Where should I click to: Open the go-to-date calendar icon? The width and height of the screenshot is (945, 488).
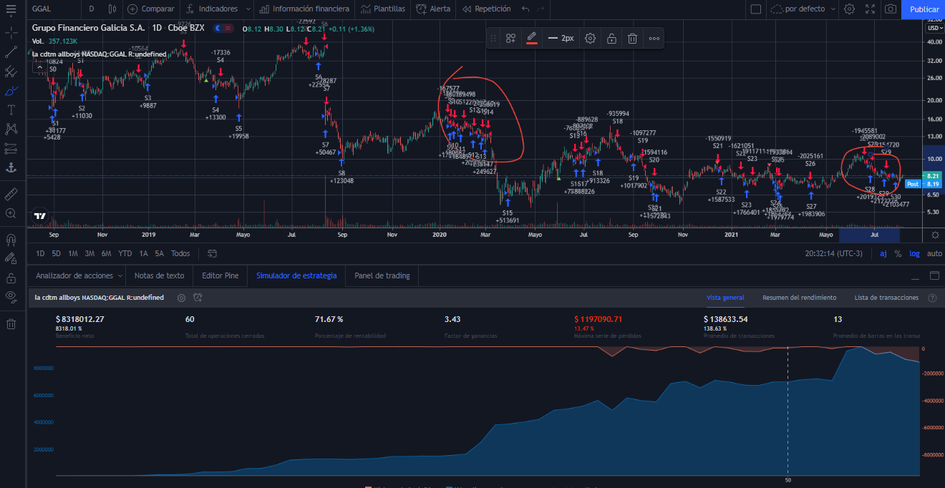212,253
